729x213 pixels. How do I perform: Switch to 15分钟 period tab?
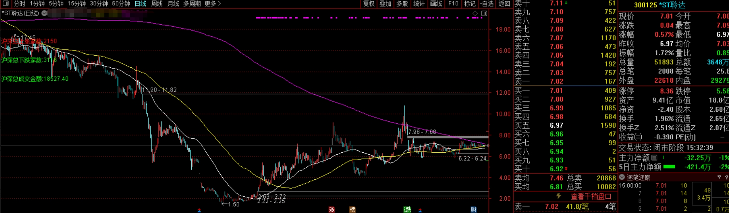pos(77,3)
